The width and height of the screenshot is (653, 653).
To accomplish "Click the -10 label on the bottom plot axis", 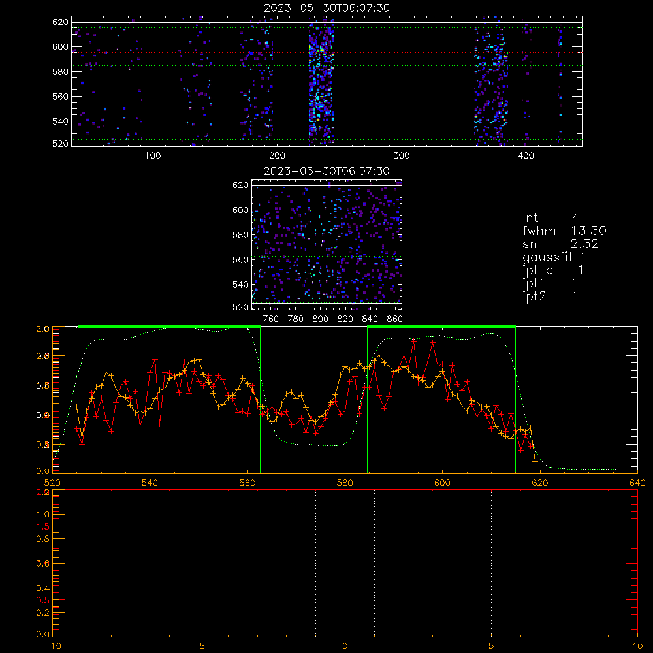I will pyautogui.click(x=52, y=646).
